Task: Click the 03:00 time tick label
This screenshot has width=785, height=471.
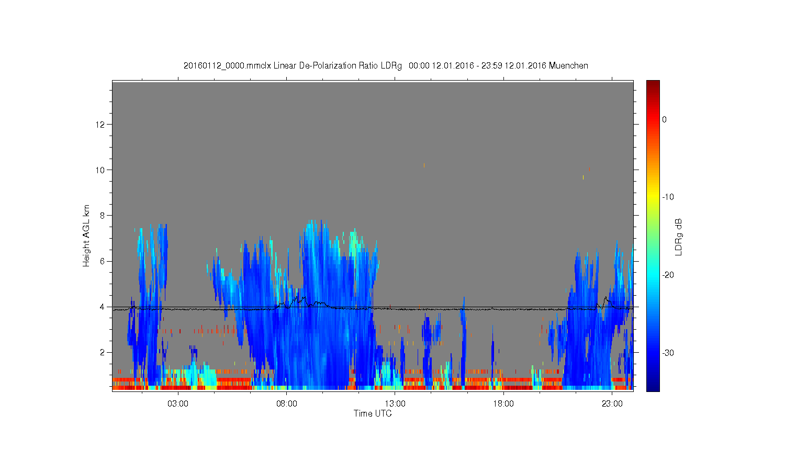Action: (x=178, y=404)
